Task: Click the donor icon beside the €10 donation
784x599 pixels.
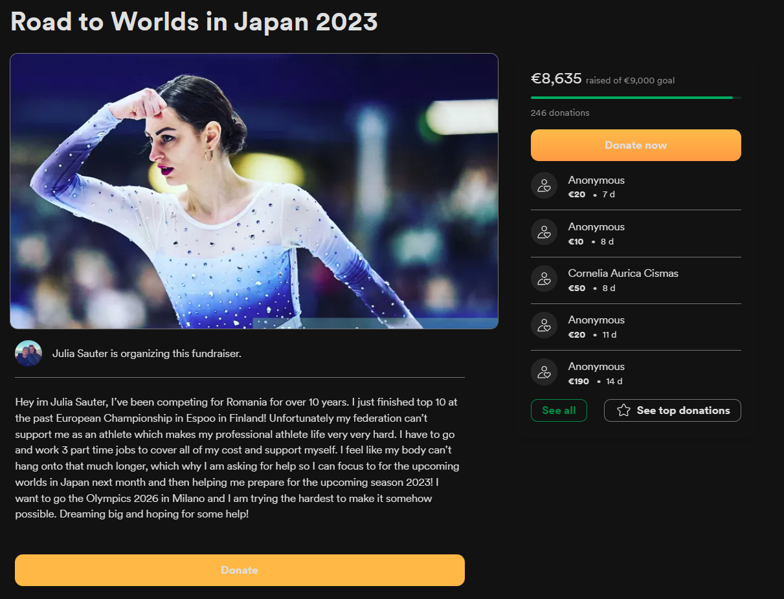Action: [544, 232]
